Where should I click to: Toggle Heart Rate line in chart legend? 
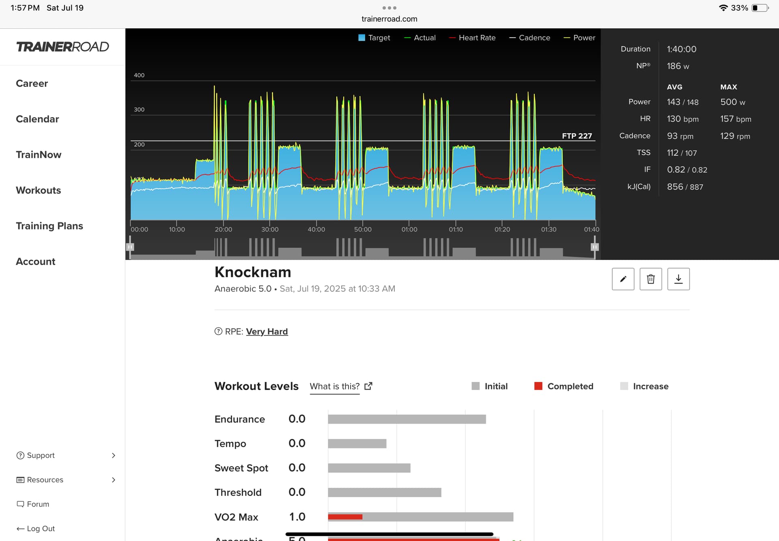(472, 38)
